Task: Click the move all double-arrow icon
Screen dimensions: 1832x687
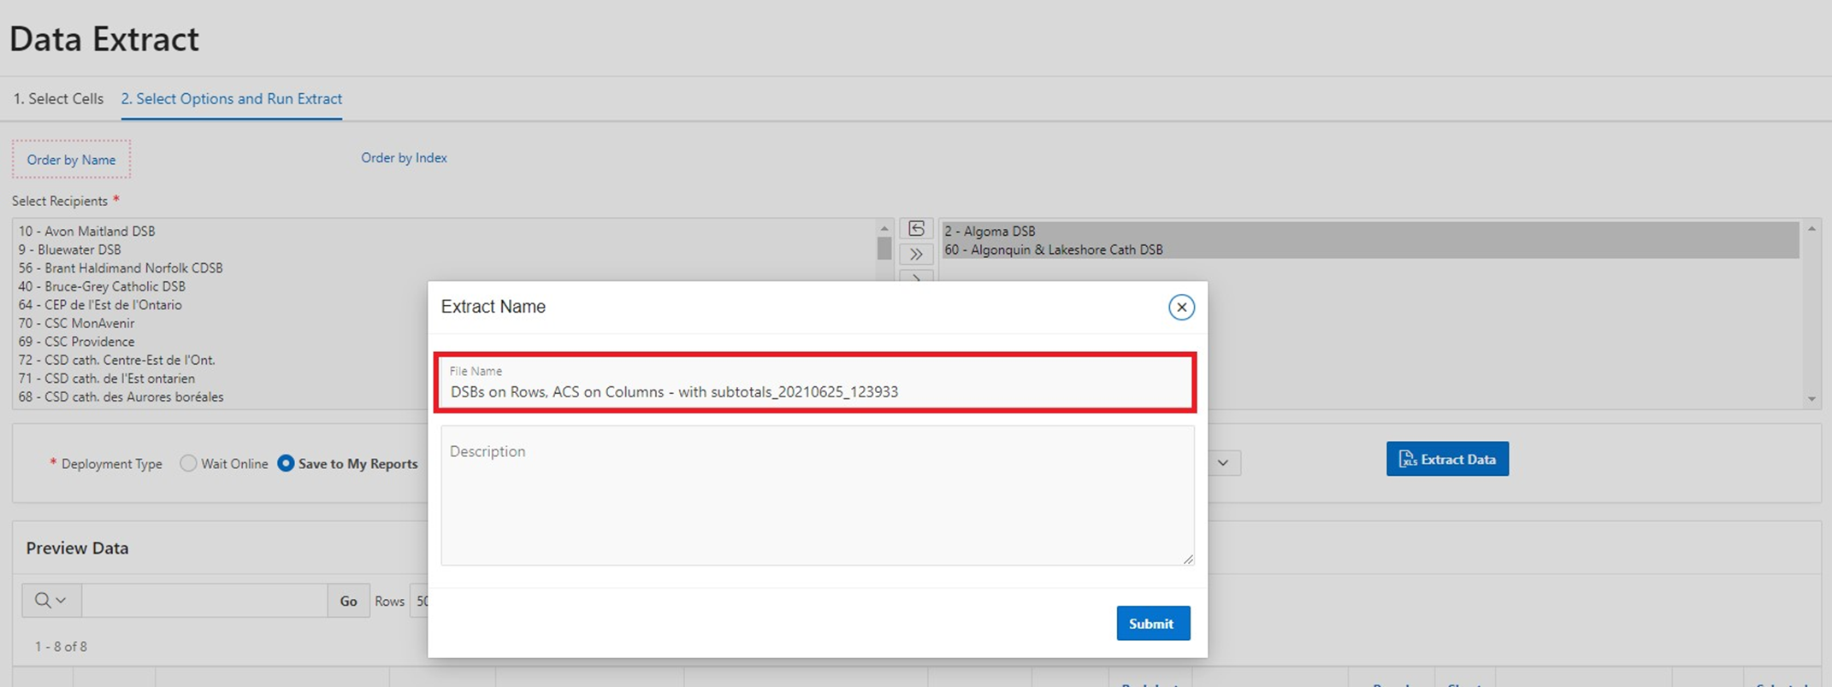Action: (916, 255)
